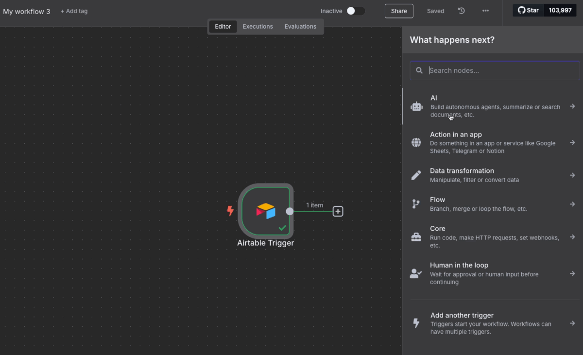
Task: Expand the Data transformation arrow
Action: [x=572, y=175]
